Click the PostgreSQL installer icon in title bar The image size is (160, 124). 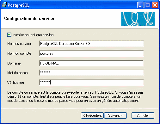[x=4, y=5]
